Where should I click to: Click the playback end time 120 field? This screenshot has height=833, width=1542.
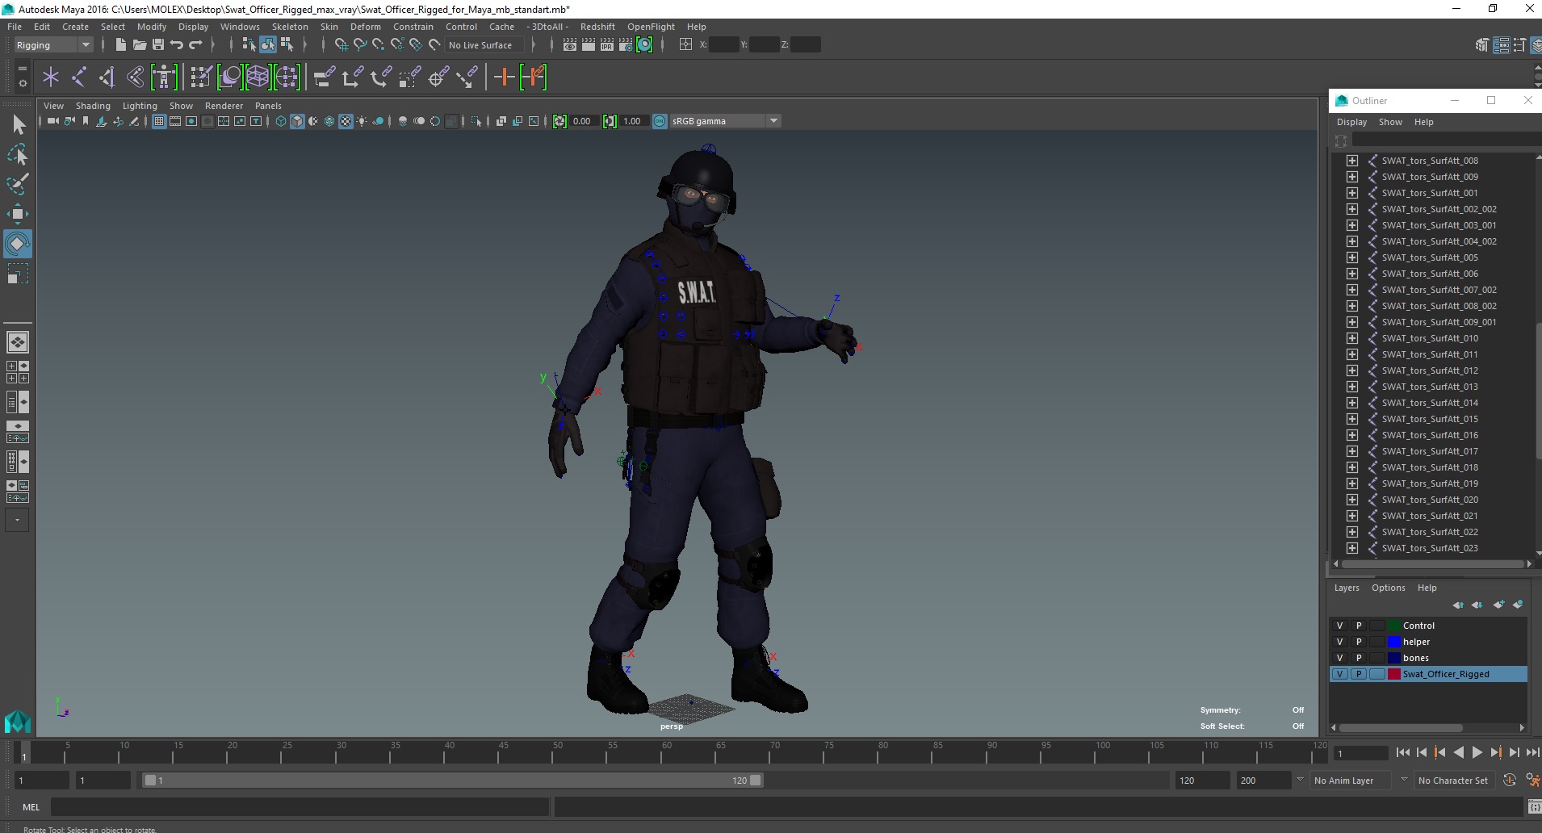1202,781
